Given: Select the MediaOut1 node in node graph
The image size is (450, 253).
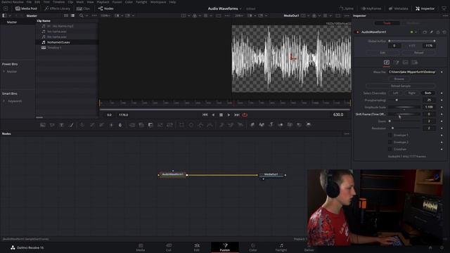Looking at the screenshot, I should (271, 175).
